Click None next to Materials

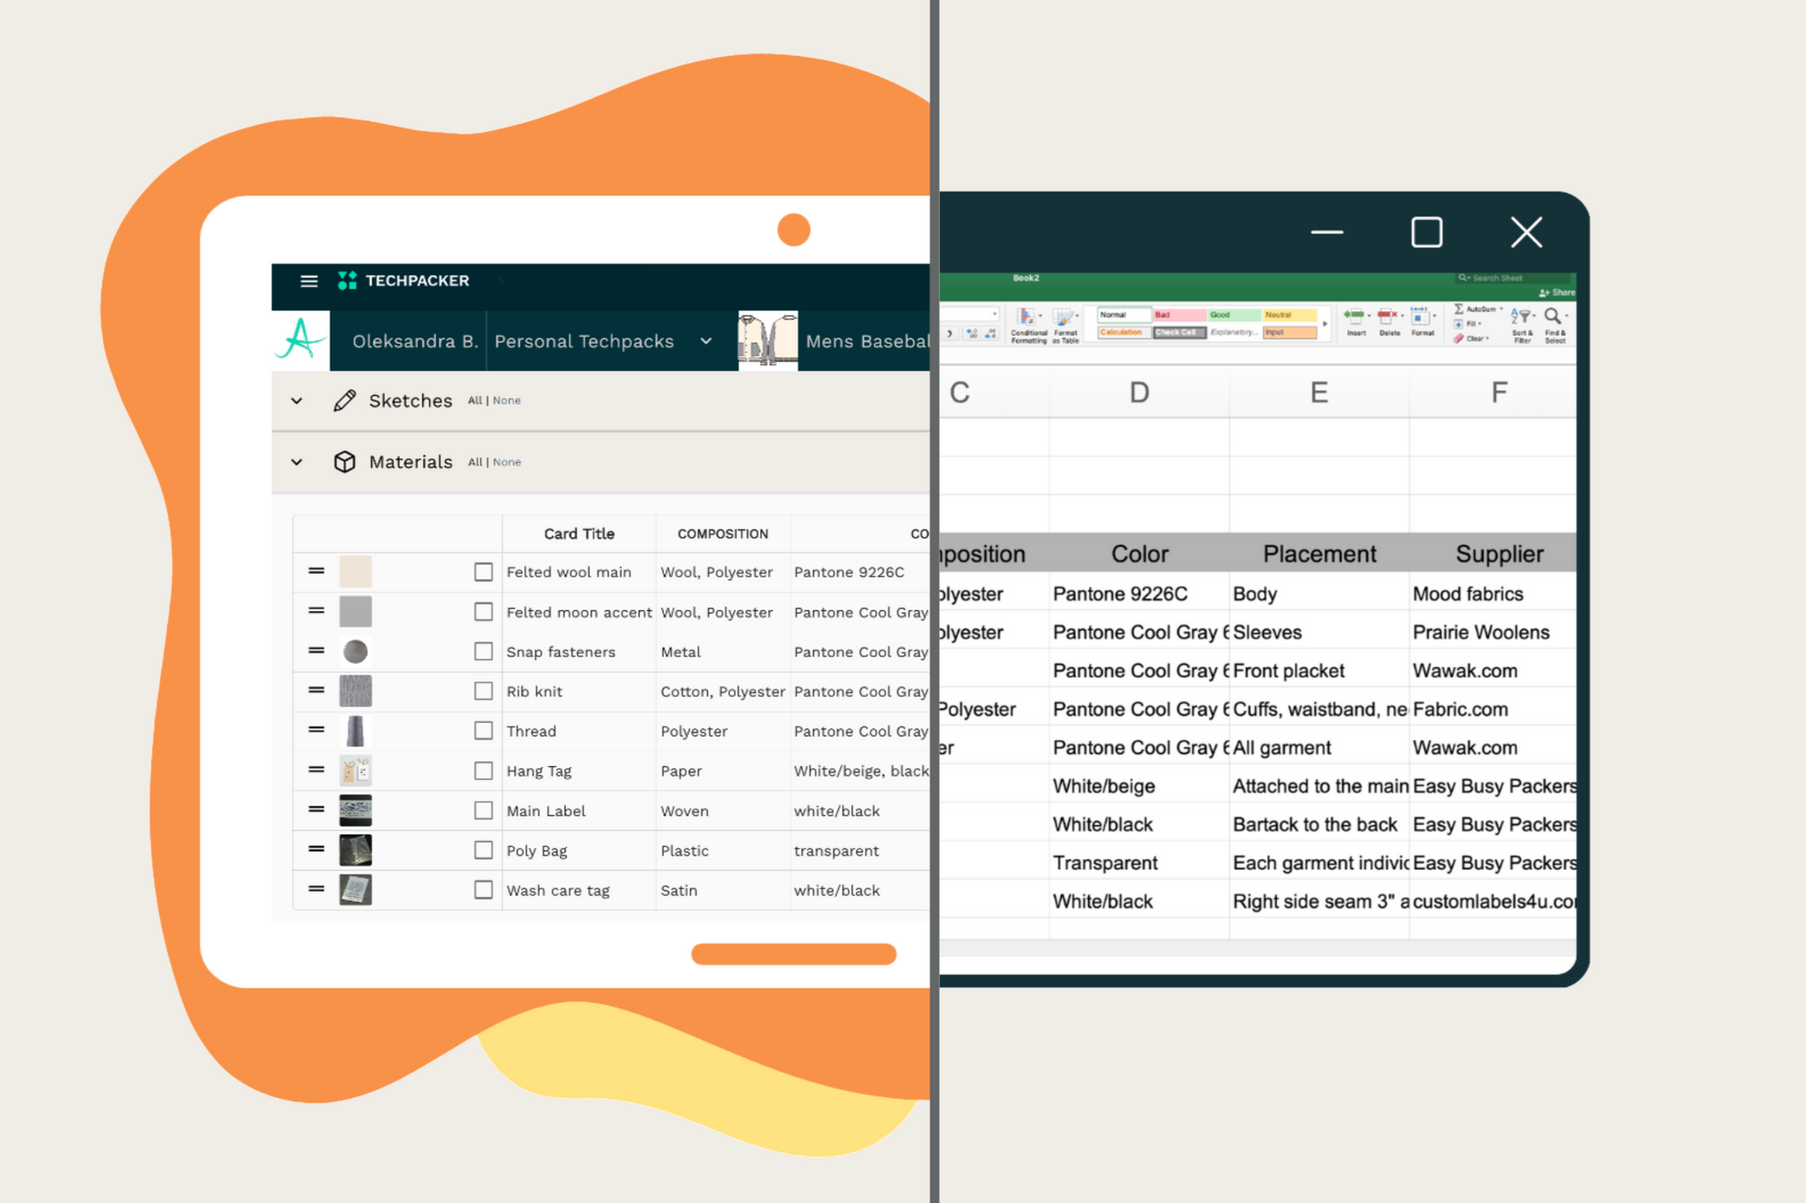507,462
